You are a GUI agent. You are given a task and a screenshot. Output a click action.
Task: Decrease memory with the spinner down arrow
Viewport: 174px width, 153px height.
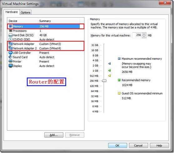[144, 37]
